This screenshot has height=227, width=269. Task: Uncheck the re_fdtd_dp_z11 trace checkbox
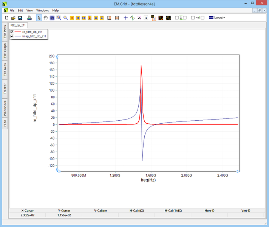pyautogui.click(x=12, y=32)
